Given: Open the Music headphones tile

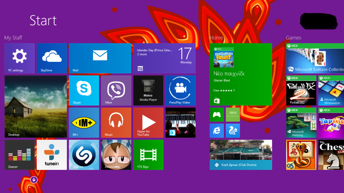Looking at the screenshot, I should (116, 123).
